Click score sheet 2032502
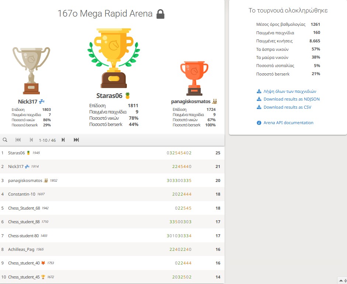This screenshot has height=284, width=347. coord(182,277)
